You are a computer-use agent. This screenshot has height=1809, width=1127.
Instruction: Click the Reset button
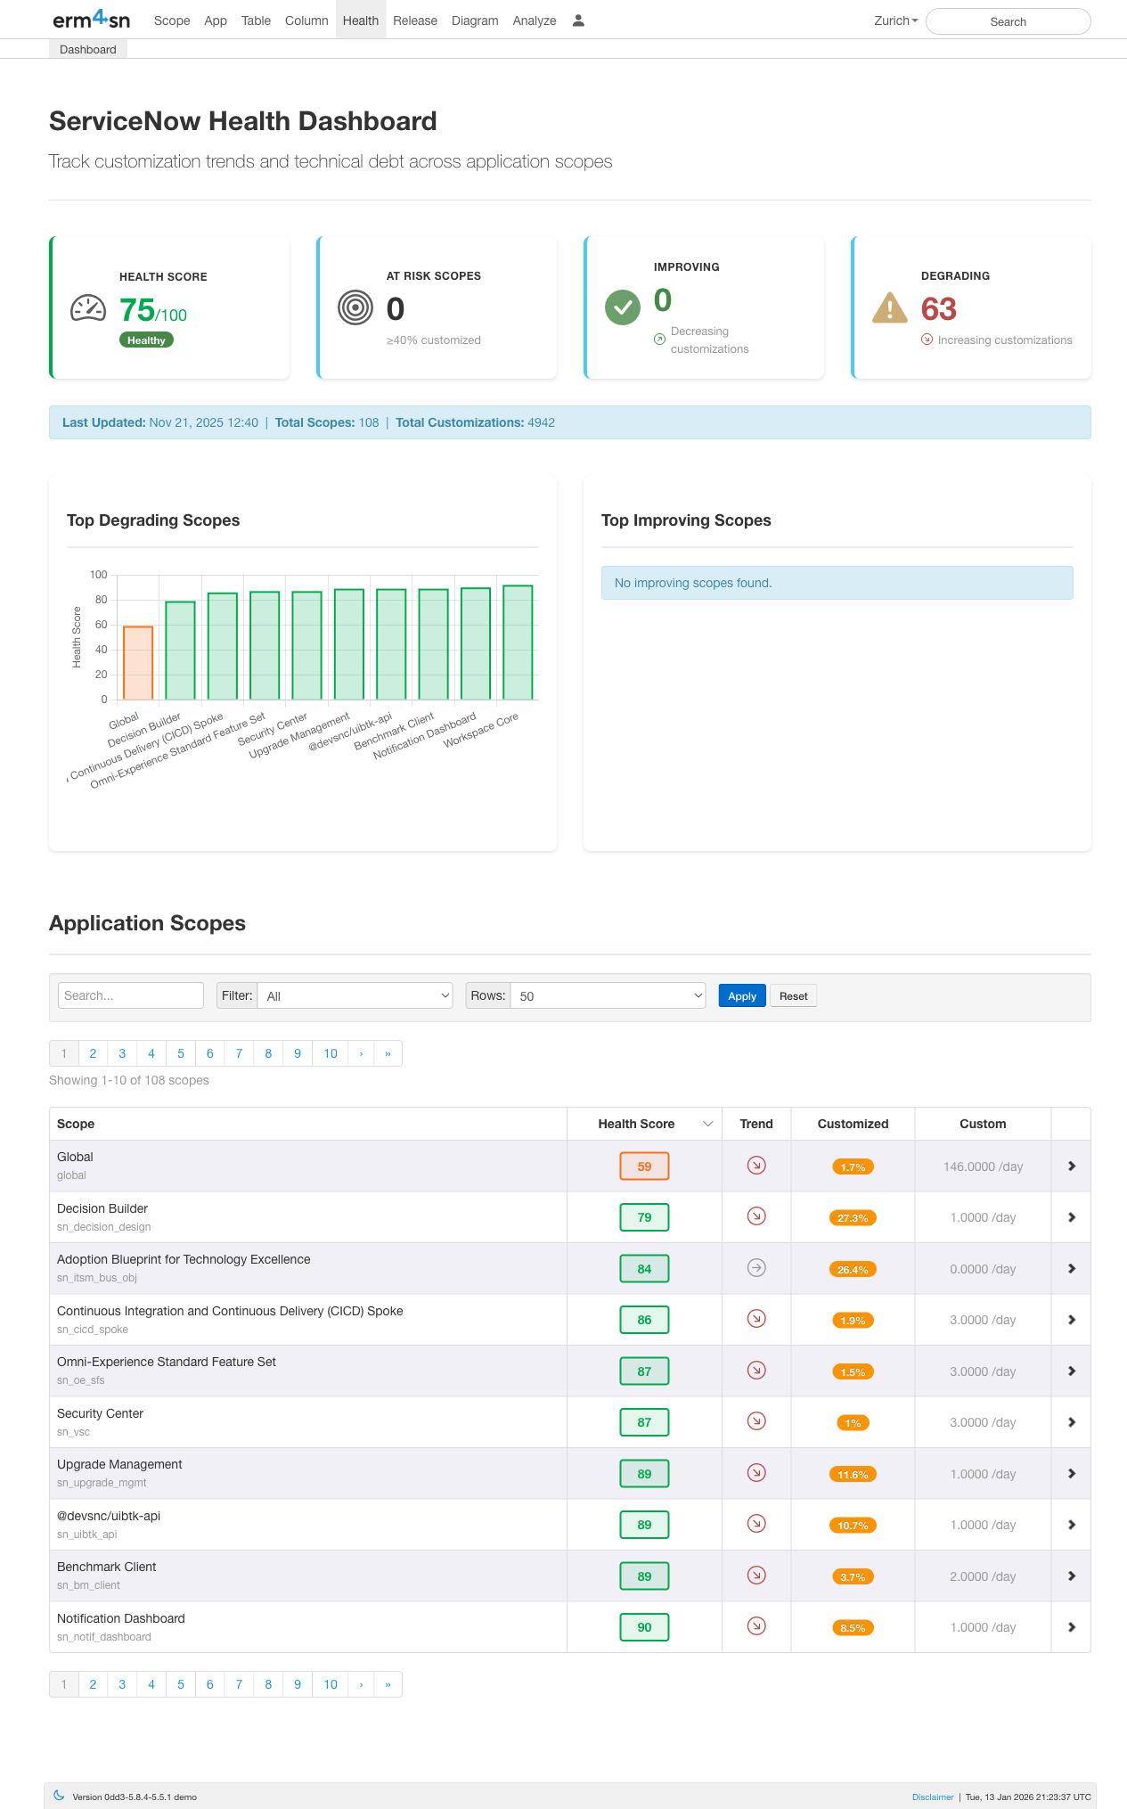click(x=793, y=996)
